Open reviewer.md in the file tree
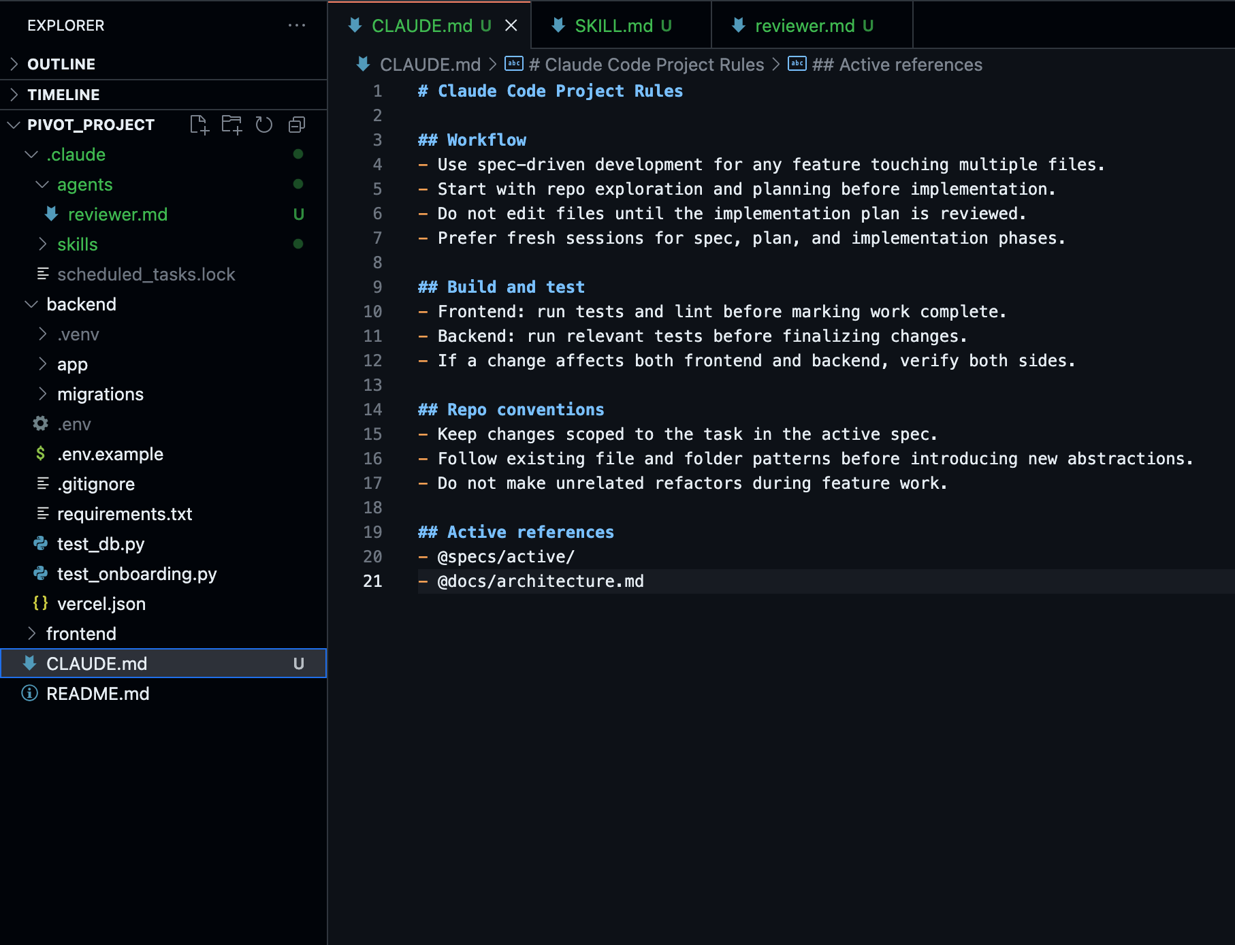The image size is (1235, 945). [163, 214]
